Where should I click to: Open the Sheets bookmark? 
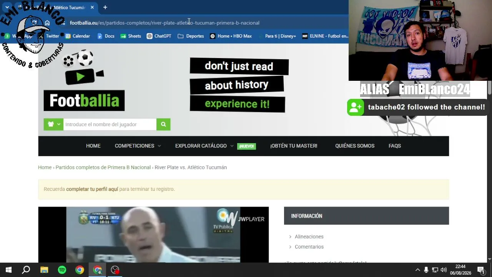[131, 36]
